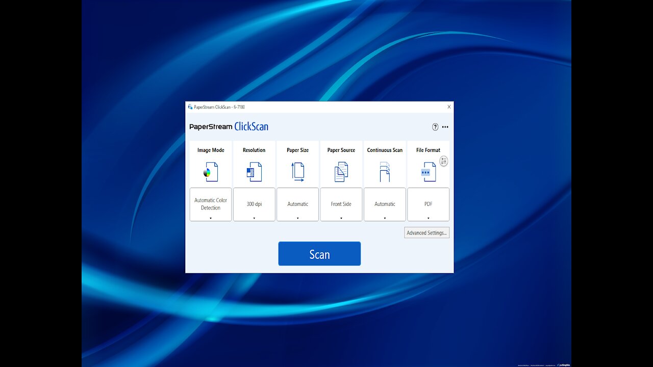Click the Paper Size icon with arrows
The image size is (653, 367).
298,172
